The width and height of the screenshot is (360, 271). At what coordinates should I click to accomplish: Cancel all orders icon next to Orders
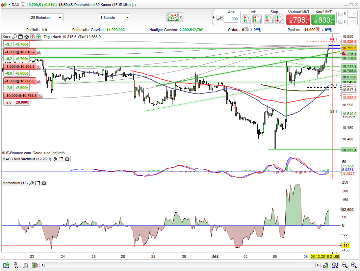(247, 30)
